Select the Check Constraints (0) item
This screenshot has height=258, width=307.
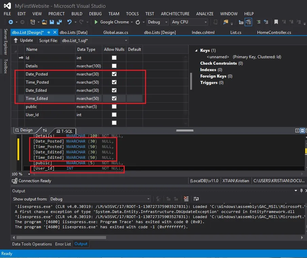click(x=221, y=63)
